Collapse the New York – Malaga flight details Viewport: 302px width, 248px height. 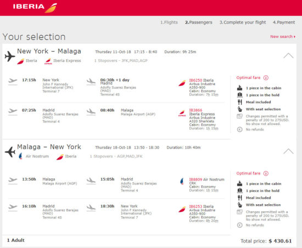288,55
